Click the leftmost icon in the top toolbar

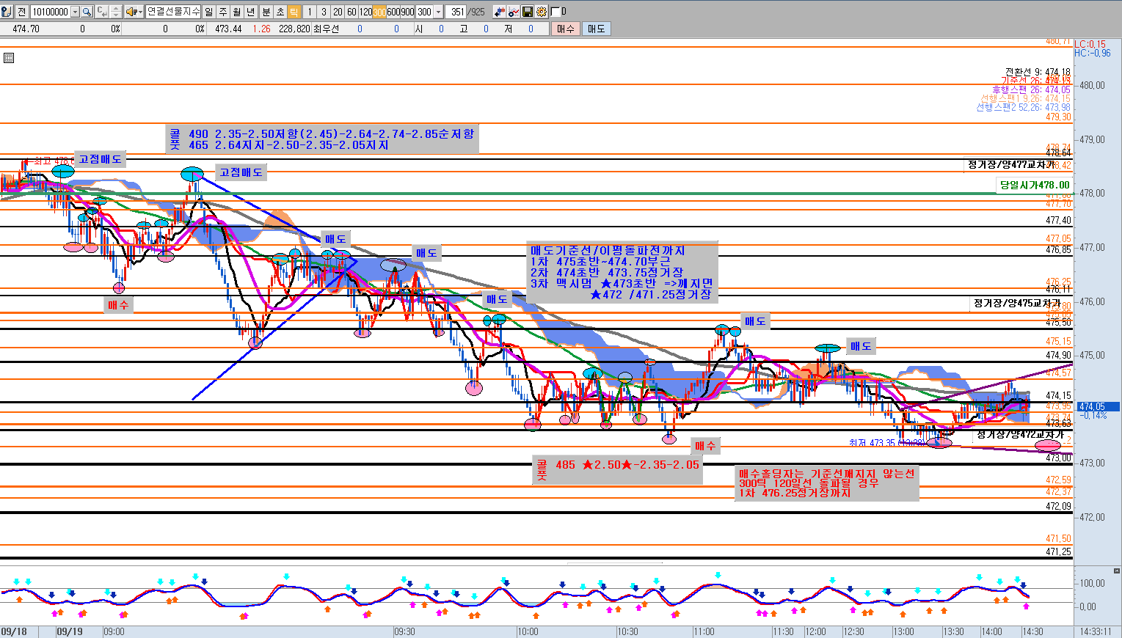pos(7,12)
